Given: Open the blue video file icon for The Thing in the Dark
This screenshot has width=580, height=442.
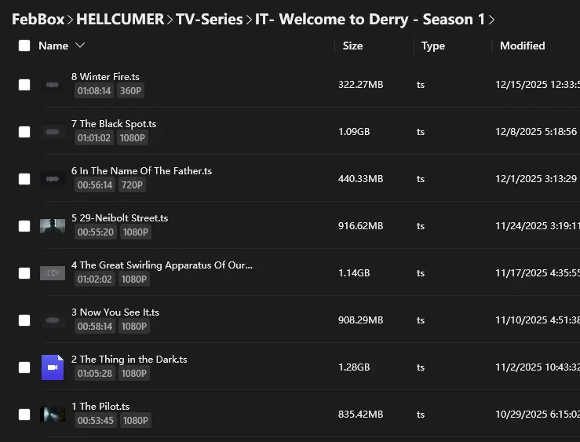Looking at the screenshot, I should tap(53, 367).
